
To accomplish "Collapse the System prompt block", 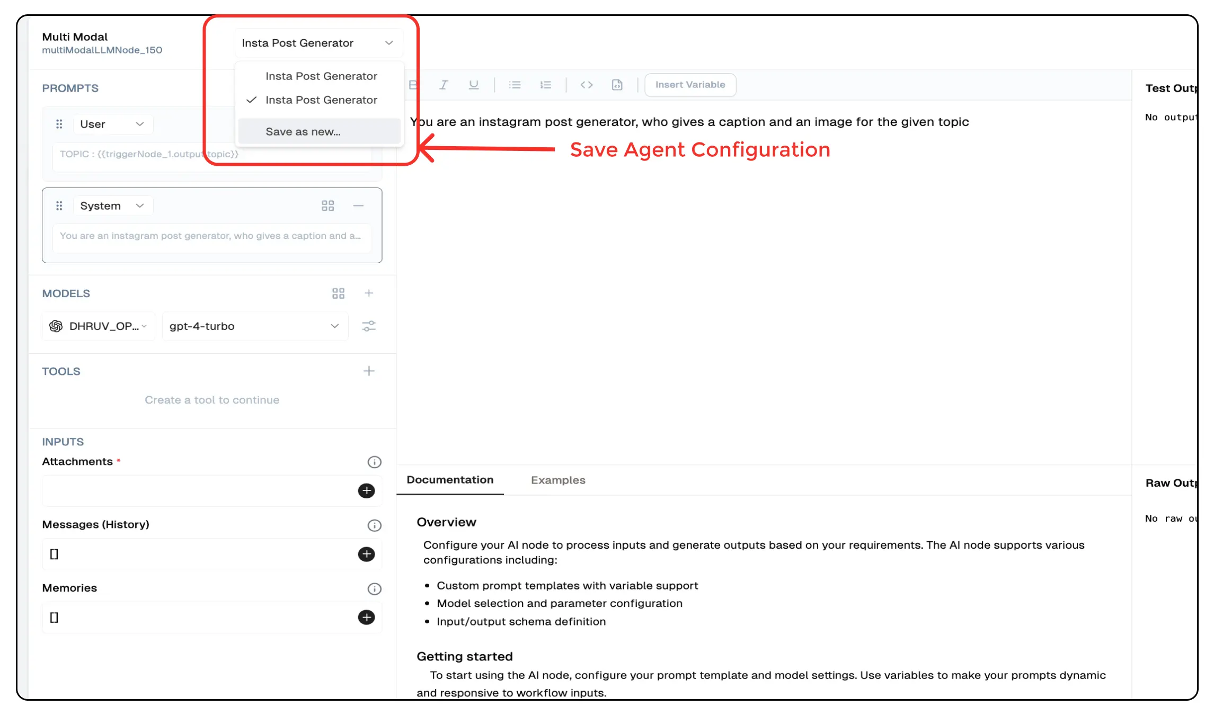I will point(359,205).
